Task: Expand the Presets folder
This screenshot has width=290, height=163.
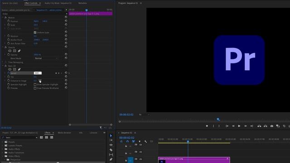Action: pos(3,142)
